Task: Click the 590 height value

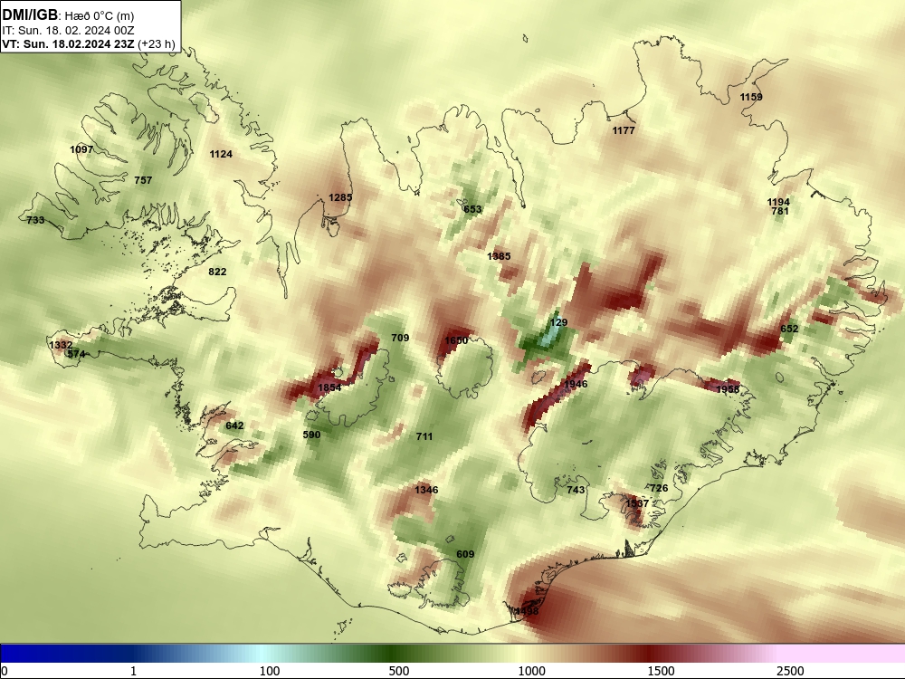Action: [311, 435]
